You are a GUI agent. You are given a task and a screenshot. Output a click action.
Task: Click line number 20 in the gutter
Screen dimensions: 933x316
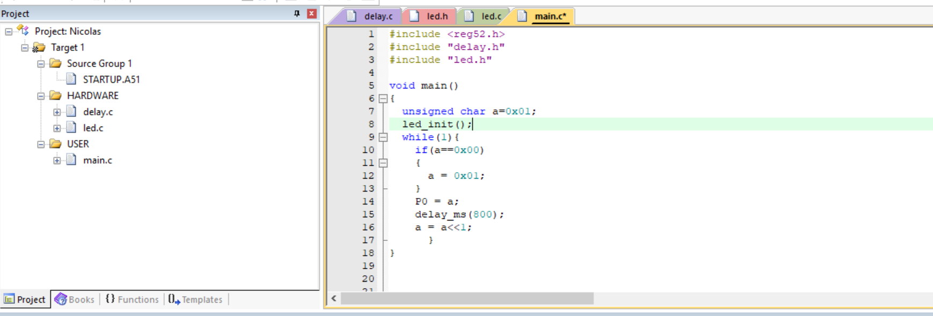[368, 279]
